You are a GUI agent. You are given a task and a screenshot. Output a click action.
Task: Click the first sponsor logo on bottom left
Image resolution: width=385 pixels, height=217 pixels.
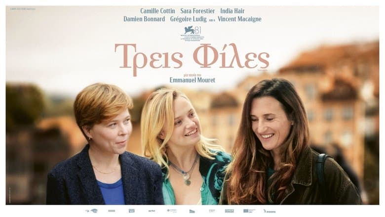(x=91, y=211)
